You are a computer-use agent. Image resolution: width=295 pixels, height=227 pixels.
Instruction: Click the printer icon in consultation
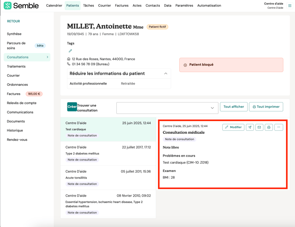(x=269, y=127)
